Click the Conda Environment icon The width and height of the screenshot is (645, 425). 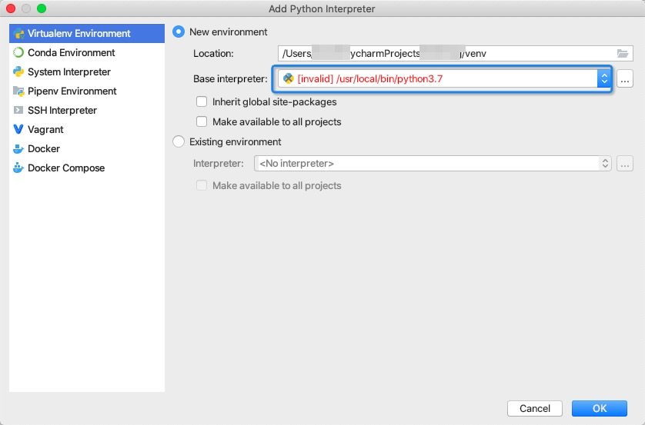pos(18,53)
